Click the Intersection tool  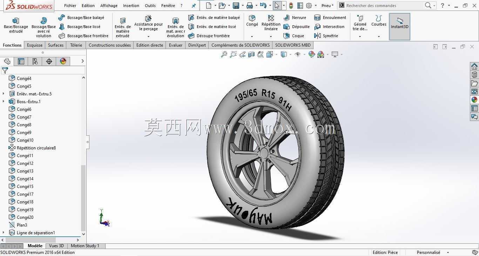point(329,27)
